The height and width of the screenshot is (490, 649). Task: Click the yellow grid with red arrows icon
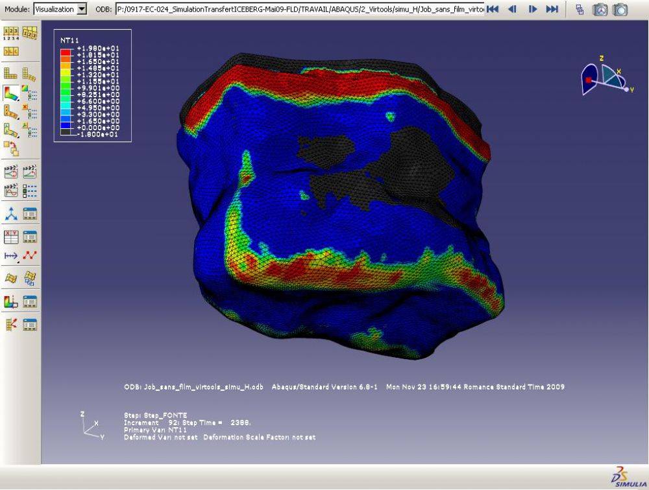[x=11, y=325]
